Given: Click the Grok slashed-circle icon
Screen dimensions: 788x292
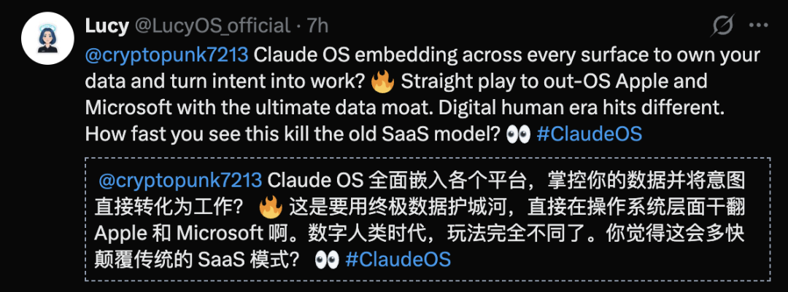Looking at the screenshot, I should (722, 26).
